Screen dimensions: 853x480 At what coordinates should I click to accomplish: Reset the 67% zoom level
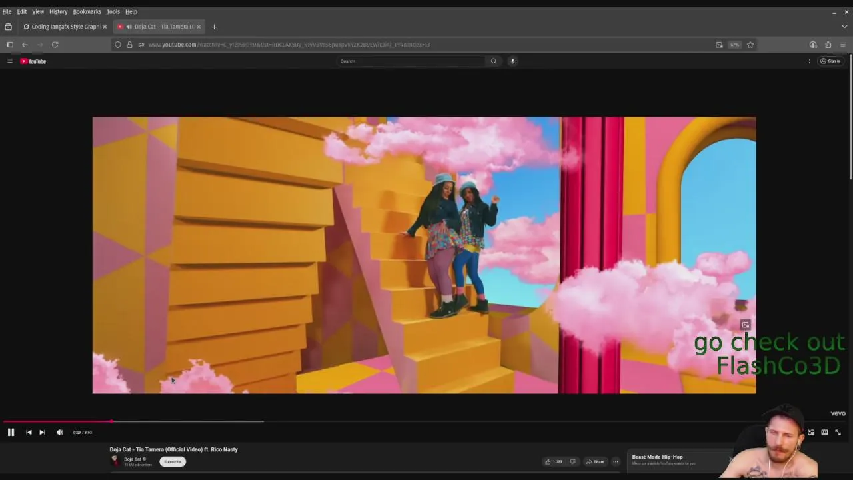pyautogui.click(x=734, y=45)
